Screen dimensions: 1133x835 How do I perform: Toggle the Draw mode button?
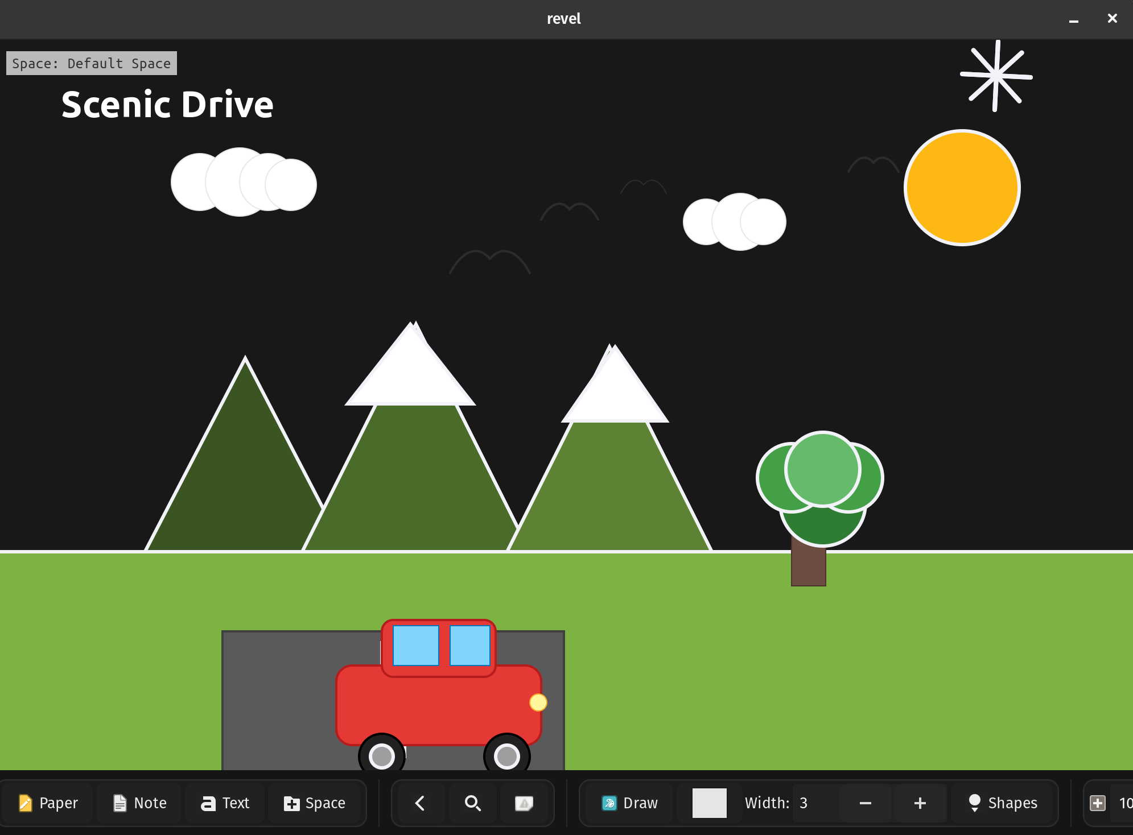pyautogui.click(x=629, y=803)
